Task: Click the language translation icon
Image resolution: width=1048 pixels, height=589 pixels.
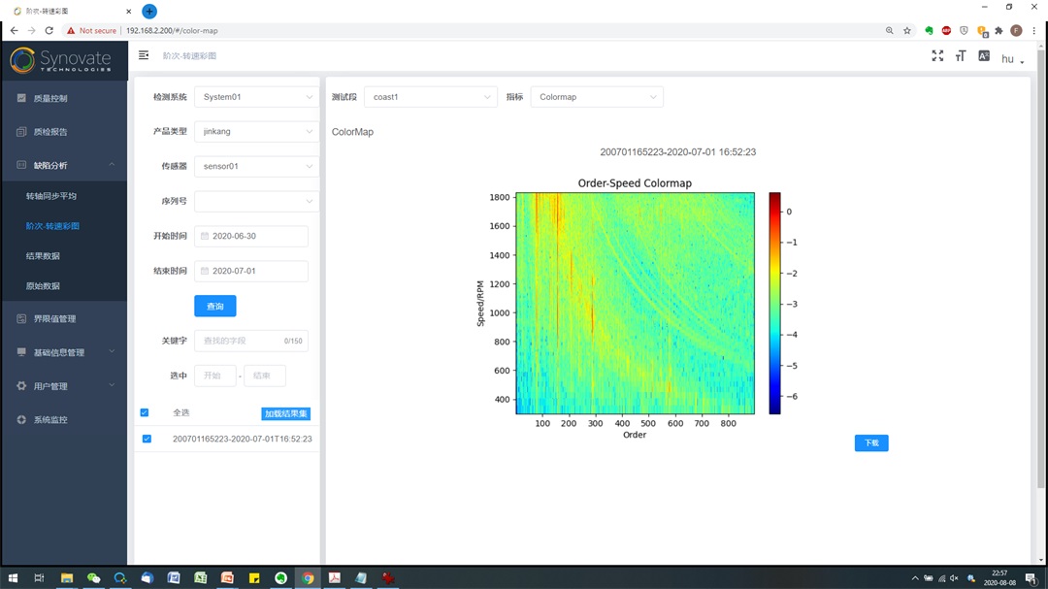Action: [984, 56]
